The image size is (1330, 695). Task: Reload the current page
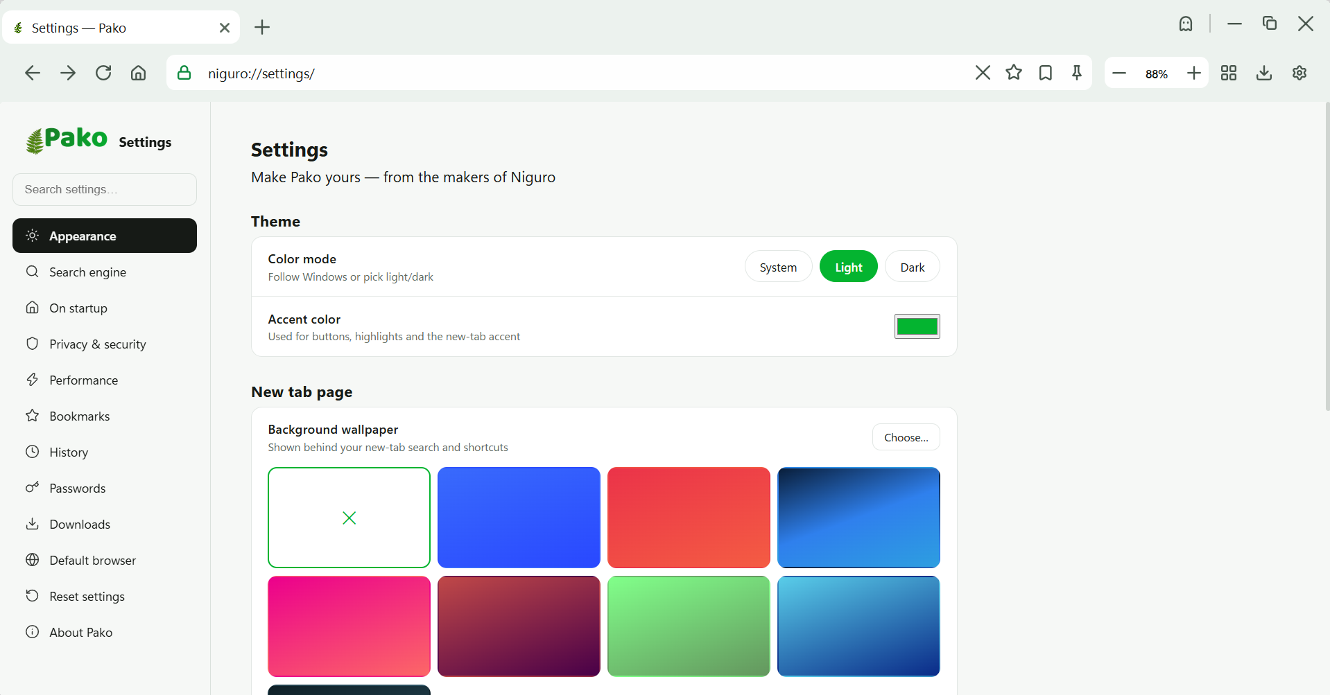(103, 73)
